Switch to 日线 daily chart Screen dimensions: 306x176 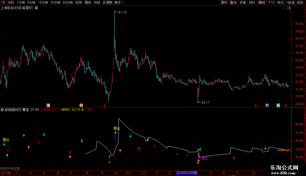click(x=79, y=2)
